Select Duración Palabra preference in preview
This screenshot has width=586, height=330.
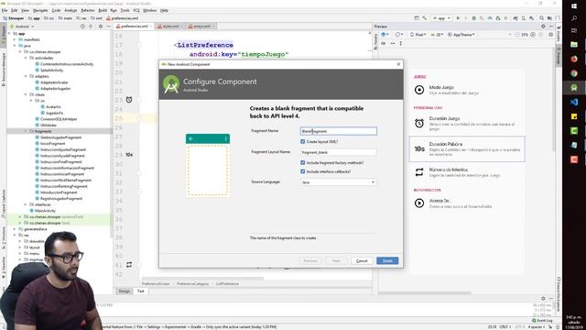467,148
